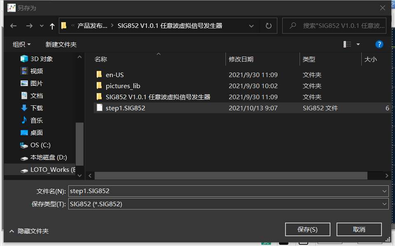
Task: Click 取消 button
Action: (359, 230)
